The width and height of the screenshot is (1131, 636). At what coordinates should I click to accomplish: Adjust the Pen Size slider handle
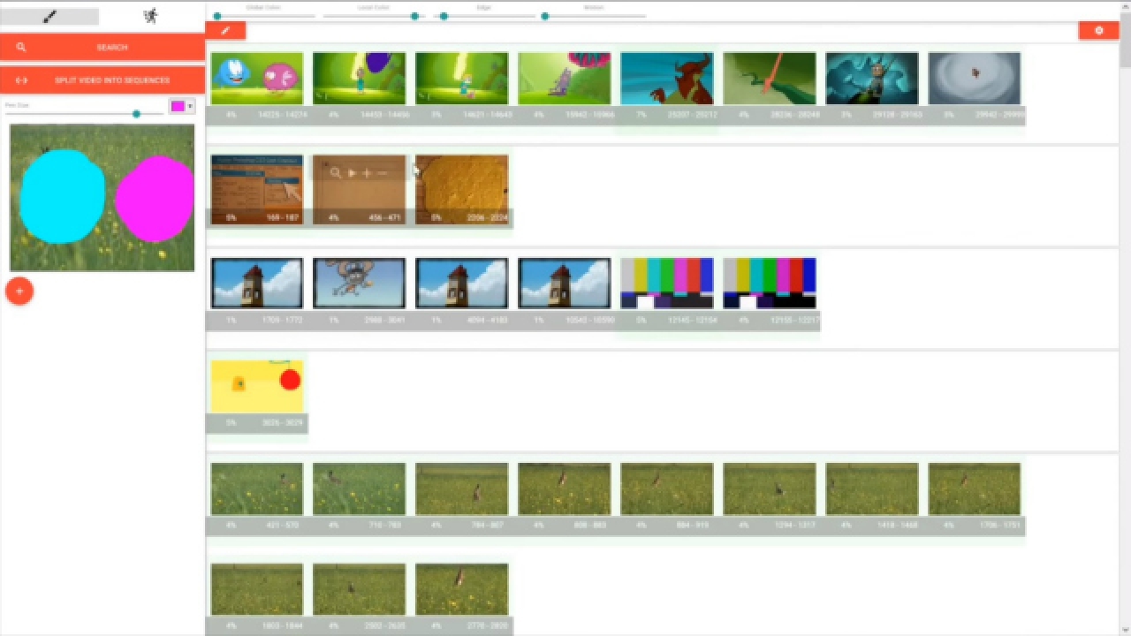[x=136, y=113]
